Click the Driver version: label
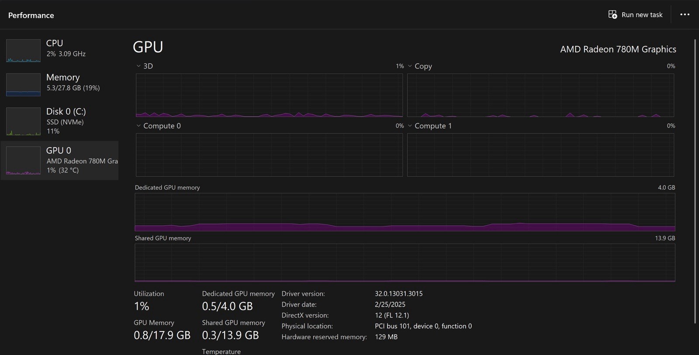Screen dimensions: 699x355 (x=303, y=293)
